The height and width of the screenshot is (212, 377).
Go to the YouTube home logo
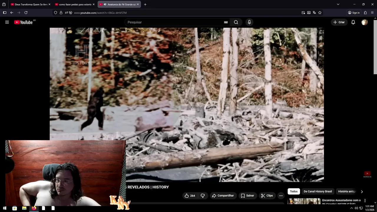tap(23, 22)
